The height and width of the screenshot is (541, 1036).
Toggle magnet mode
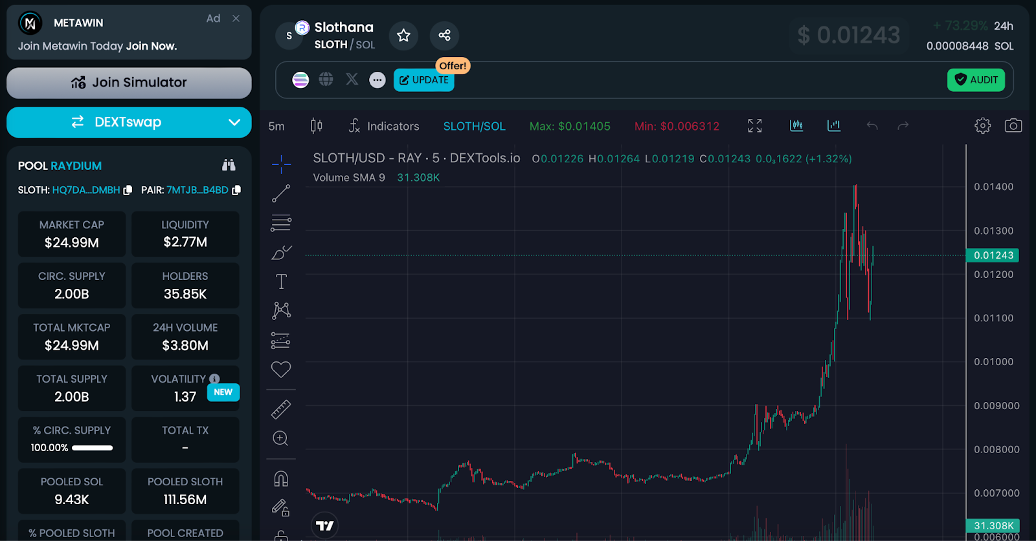point(281,478)
